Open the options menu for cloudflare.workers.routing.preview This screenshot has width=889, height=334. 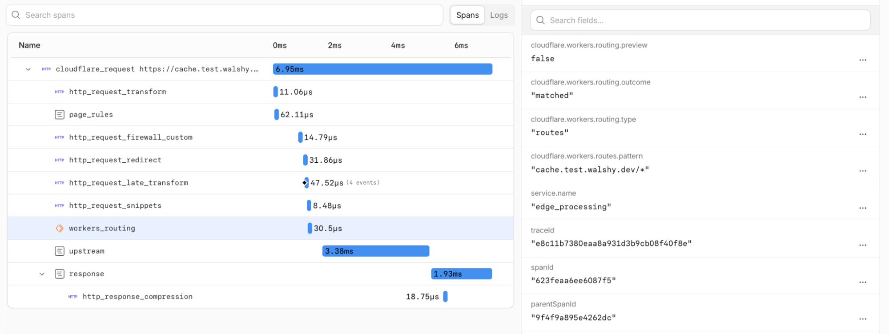pos(863,60)
